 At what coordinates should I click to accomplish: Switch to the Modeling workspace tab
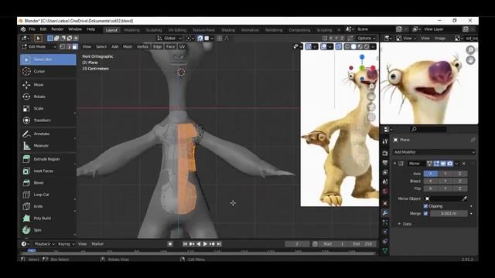point(132,30)
